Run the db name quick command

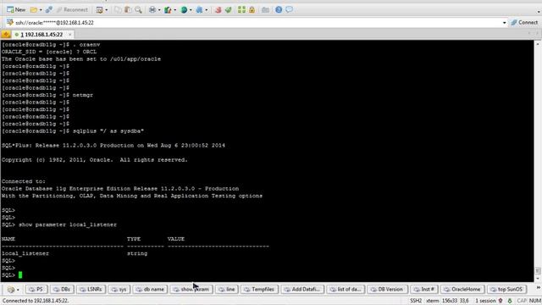pyautogui.click(x=151, y=290)
